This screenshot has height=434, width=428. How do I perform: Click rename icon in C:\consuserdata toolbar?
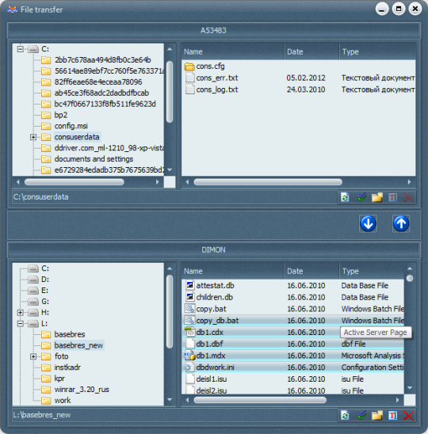pyautogui.click(x=393, y=197)
